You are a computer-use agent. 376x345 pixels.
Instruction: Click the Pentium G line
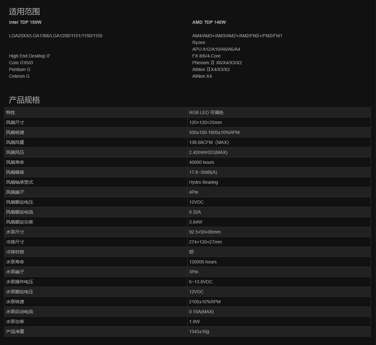[20, 69]
